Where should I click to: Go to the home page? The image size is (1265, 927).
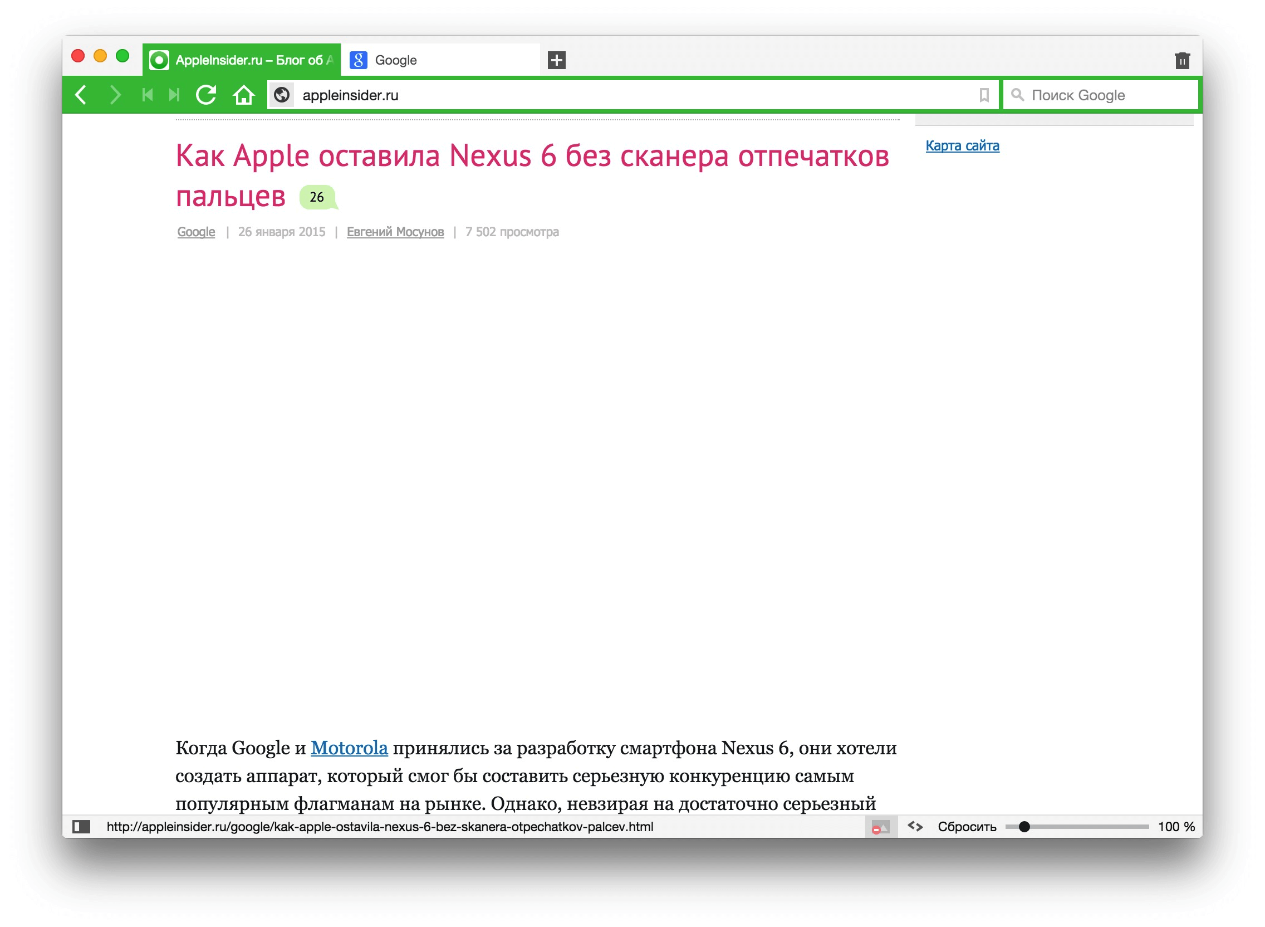point(244,95)
